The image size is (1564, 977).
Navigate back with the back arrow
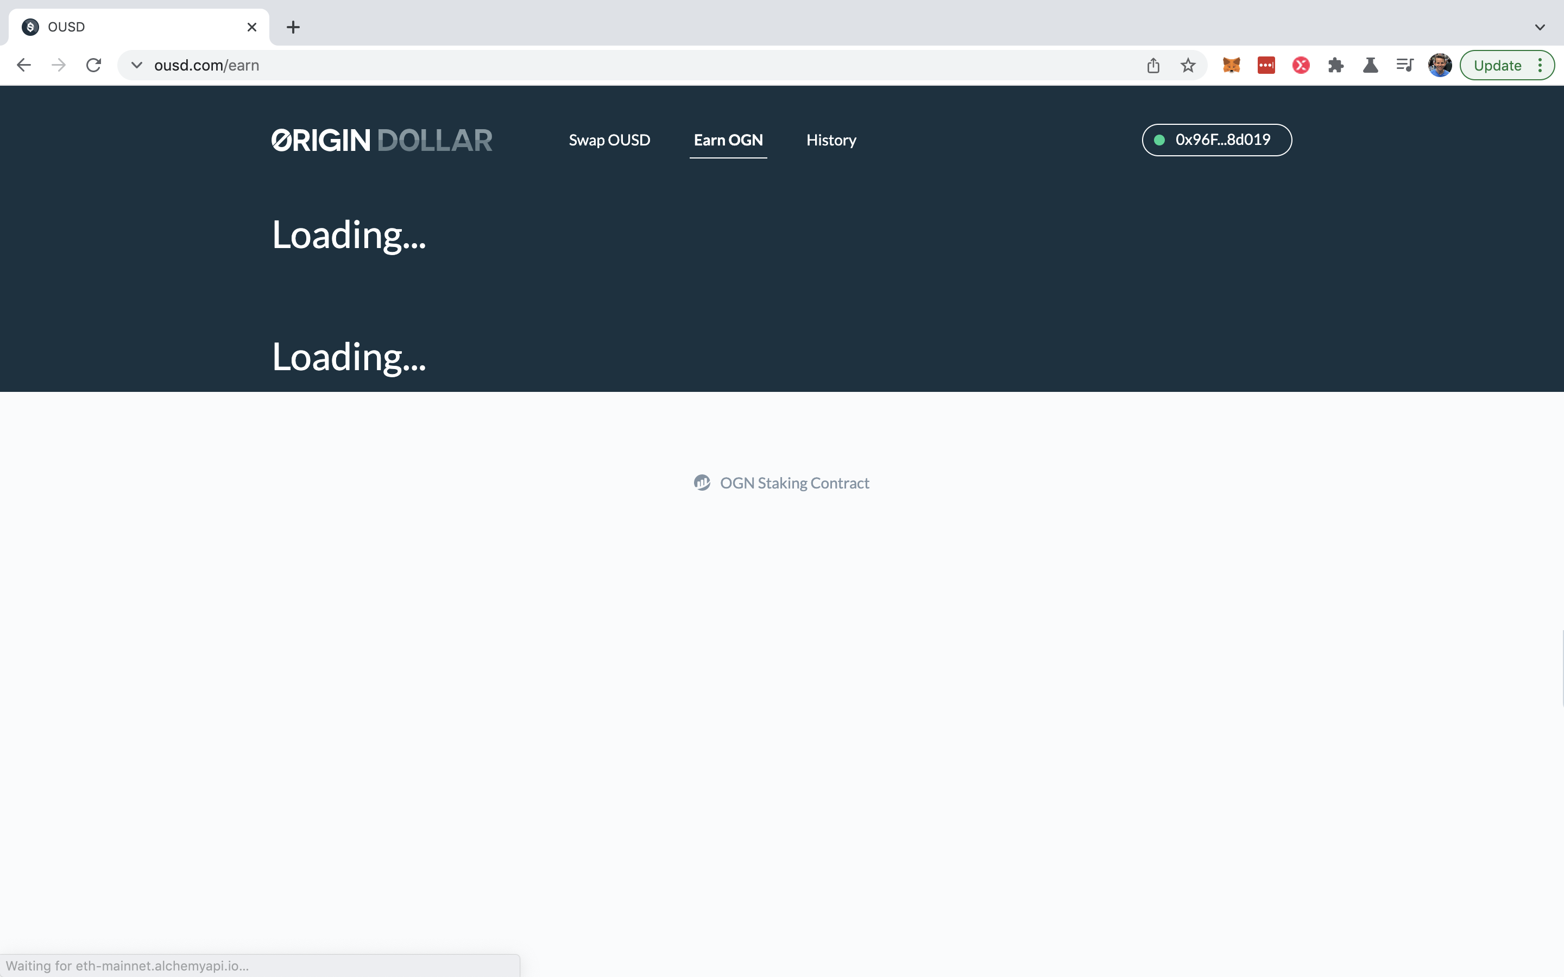24,65
